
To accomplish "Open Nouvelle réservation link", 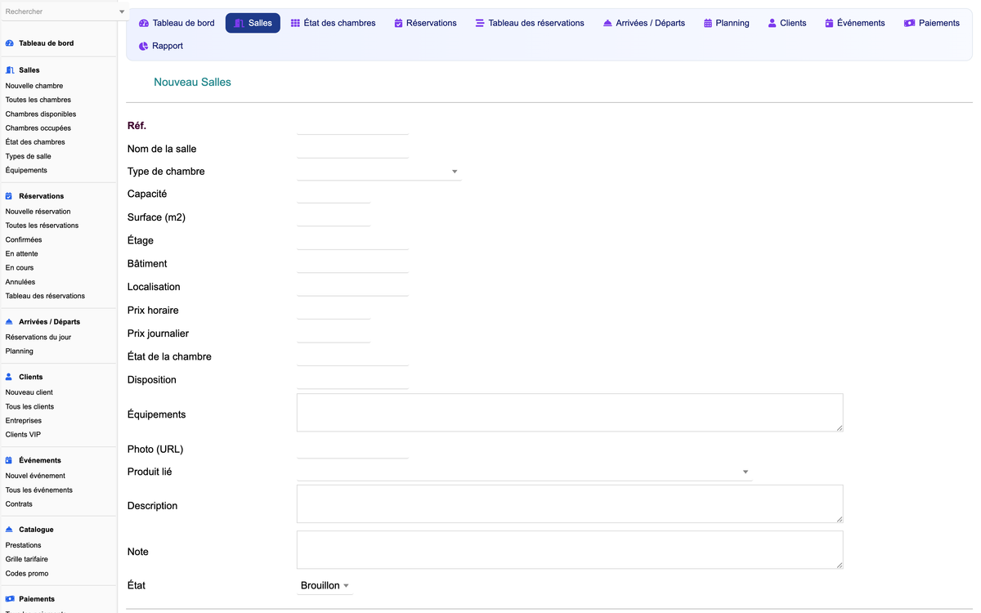I will pos(38,212).
